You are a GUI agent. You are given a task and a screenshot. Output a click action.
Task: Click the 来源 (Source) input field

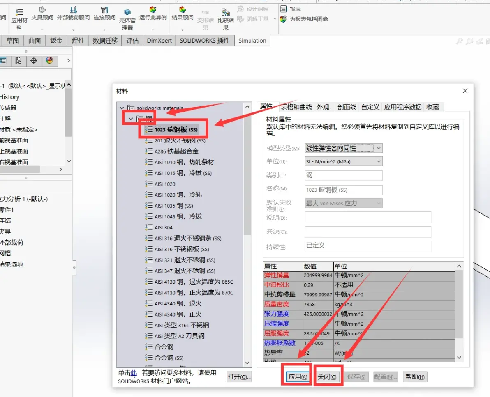(368, 232)
